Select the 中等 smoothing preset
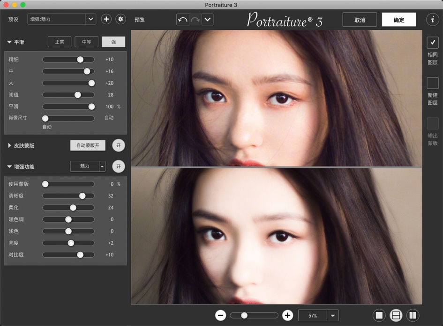443x326 pixels. pos(86,42)
